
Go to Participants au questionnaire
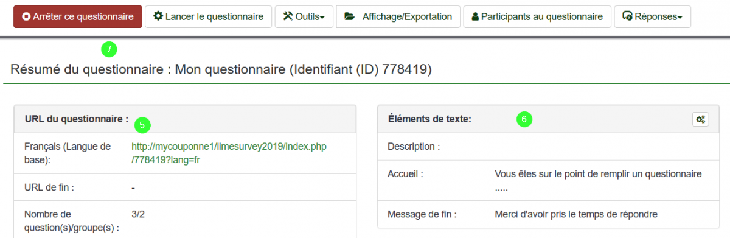(542, 17)
